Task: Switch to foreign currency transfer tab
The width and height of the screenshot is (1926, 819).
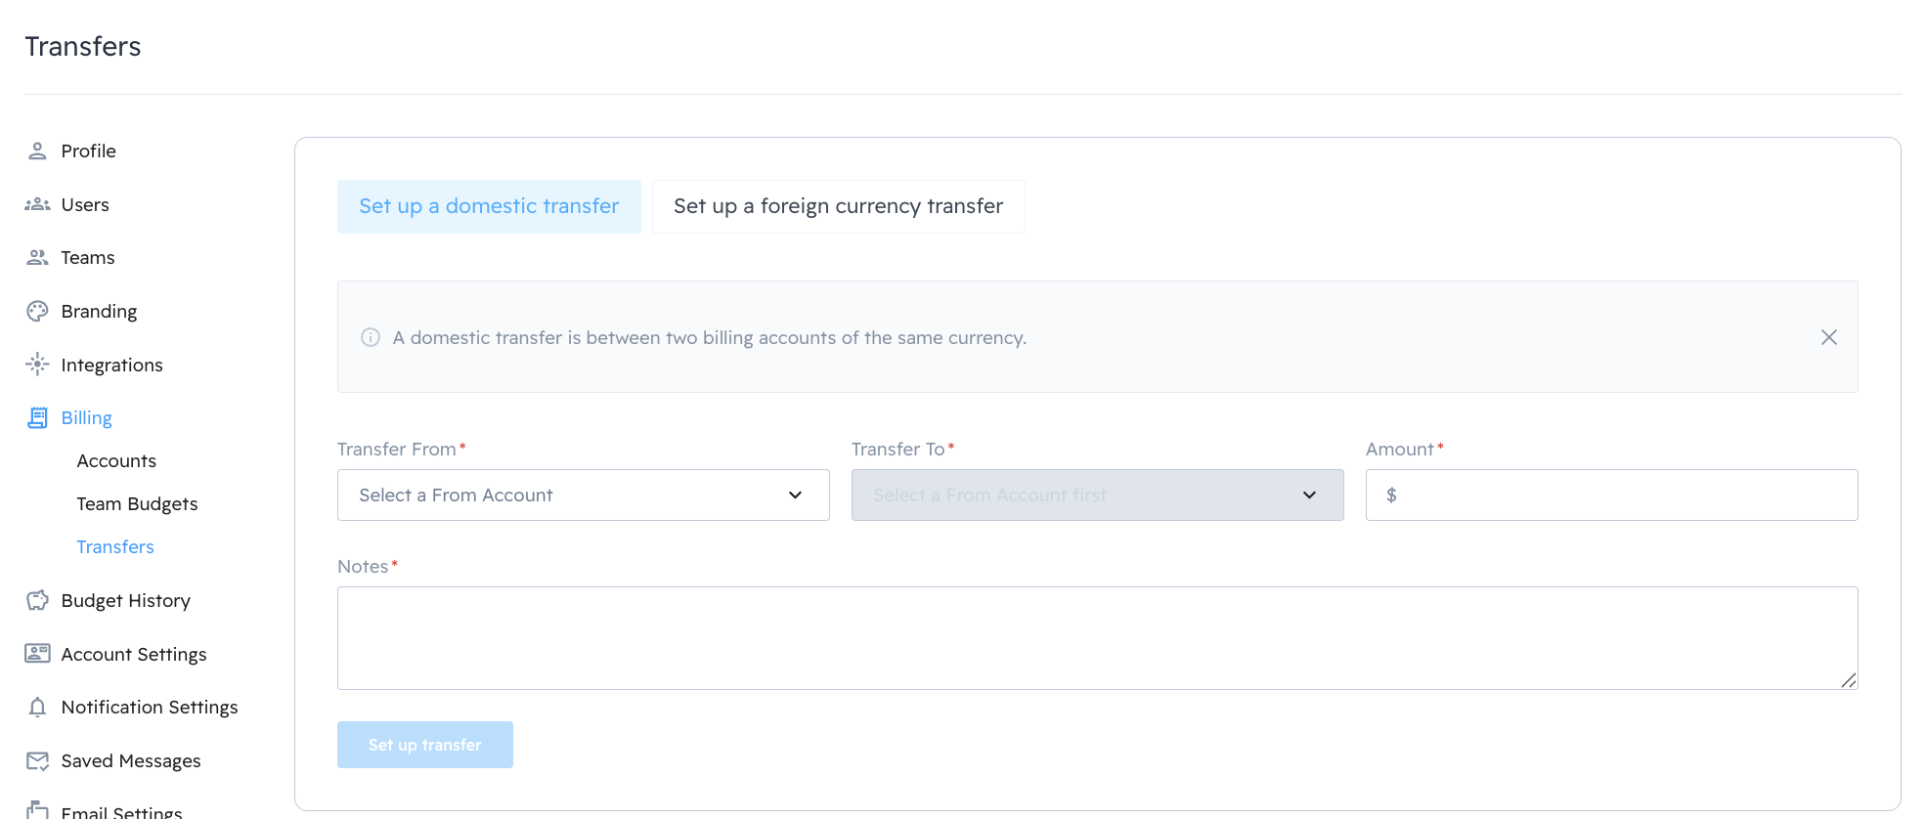Action: [x=838, y=206]
